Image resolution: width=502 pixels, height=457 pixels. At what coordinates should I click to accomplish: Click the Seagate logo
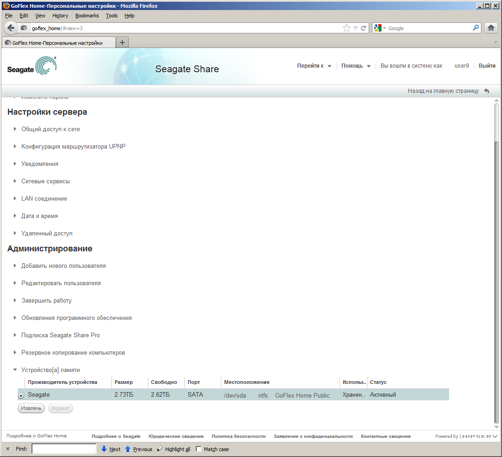(31, 66)
